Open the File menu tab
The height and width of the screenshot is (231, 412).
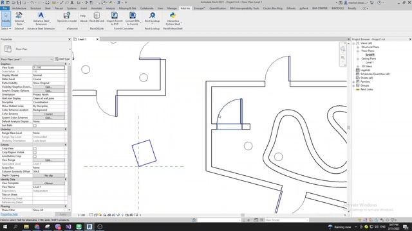pos(5,8)
